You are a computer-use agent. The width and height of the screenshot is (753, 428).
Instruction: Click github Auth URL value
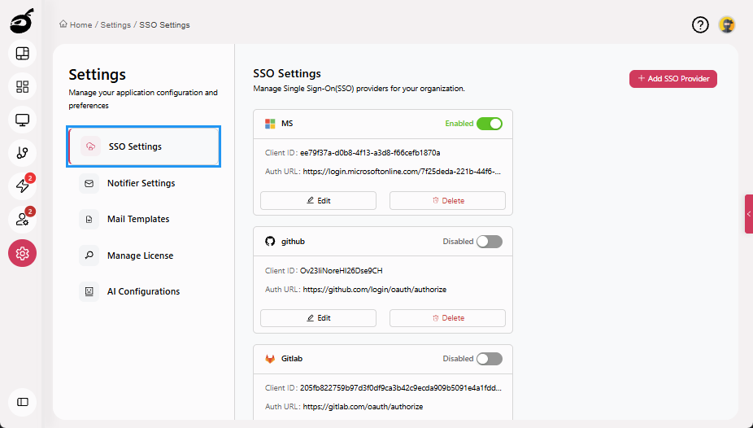(x=375, y=290)
